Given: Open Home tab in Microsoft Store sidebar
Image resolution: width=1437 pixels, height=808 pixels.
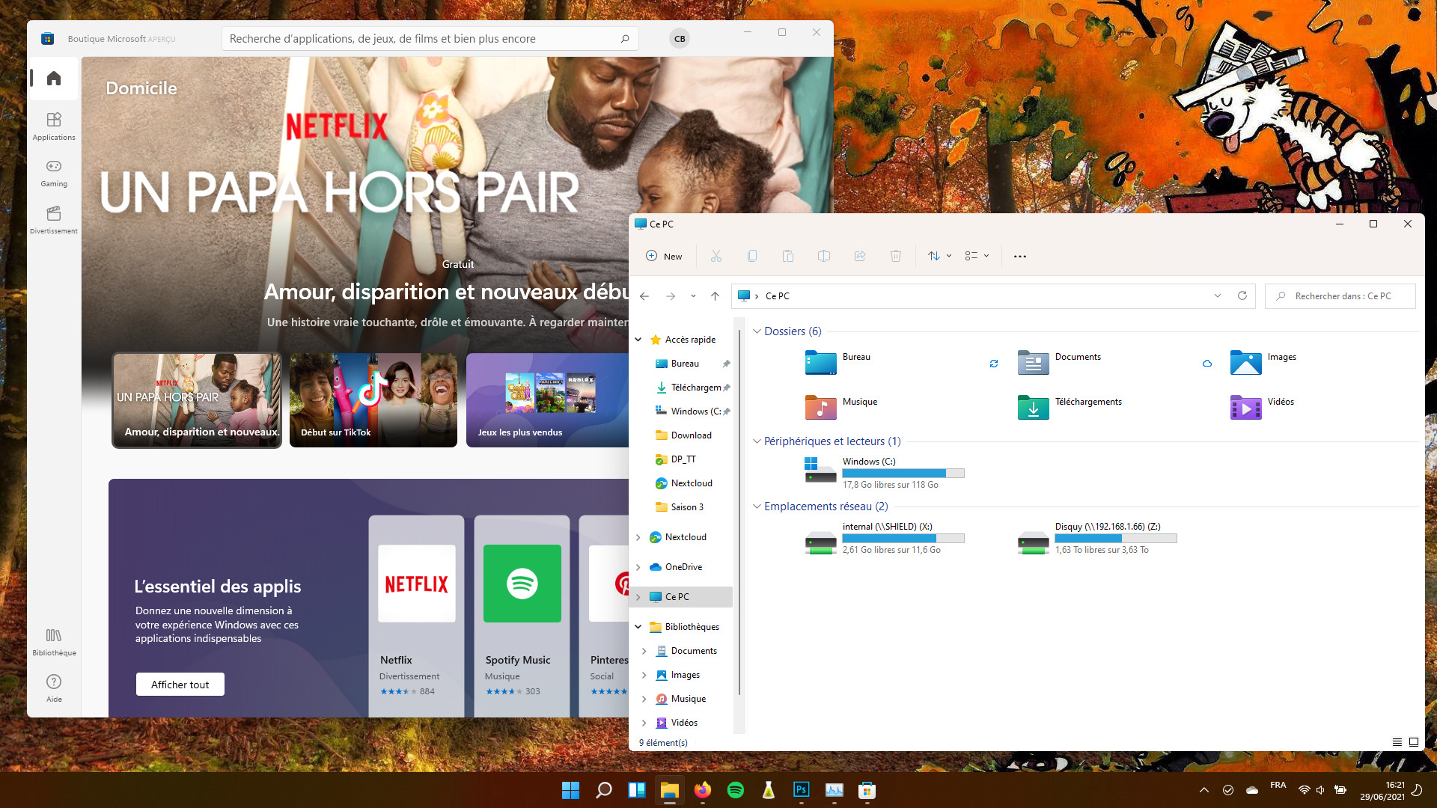Looking at the screenshot, I should [54, 79].
